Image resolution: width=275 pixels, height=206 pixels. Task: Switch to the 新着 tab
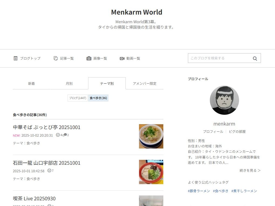click(31, 83)
